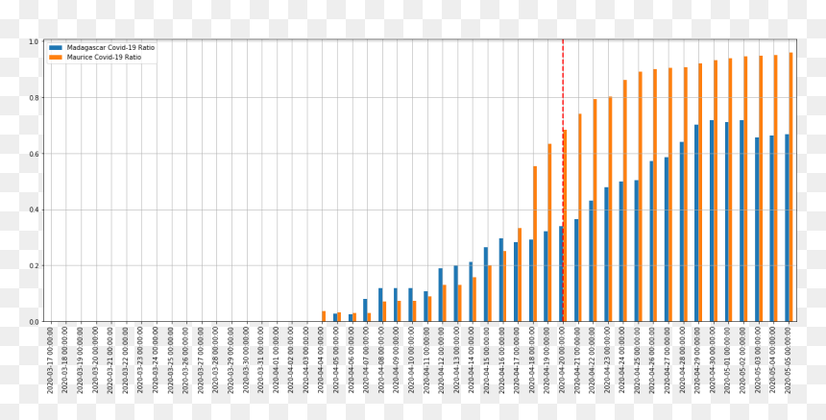Click the blue Madagascar legend color swatch

click(x=56, y=47)
